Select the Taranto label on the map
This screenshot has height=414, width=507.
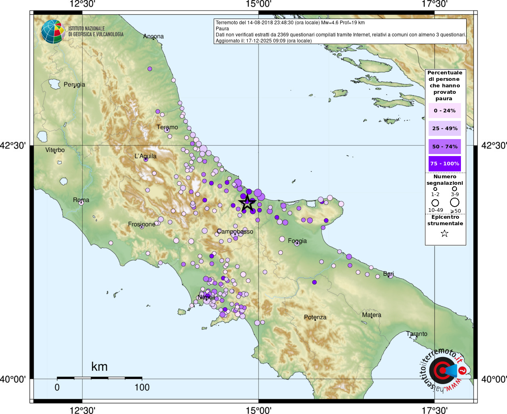[x=417, y=334]
